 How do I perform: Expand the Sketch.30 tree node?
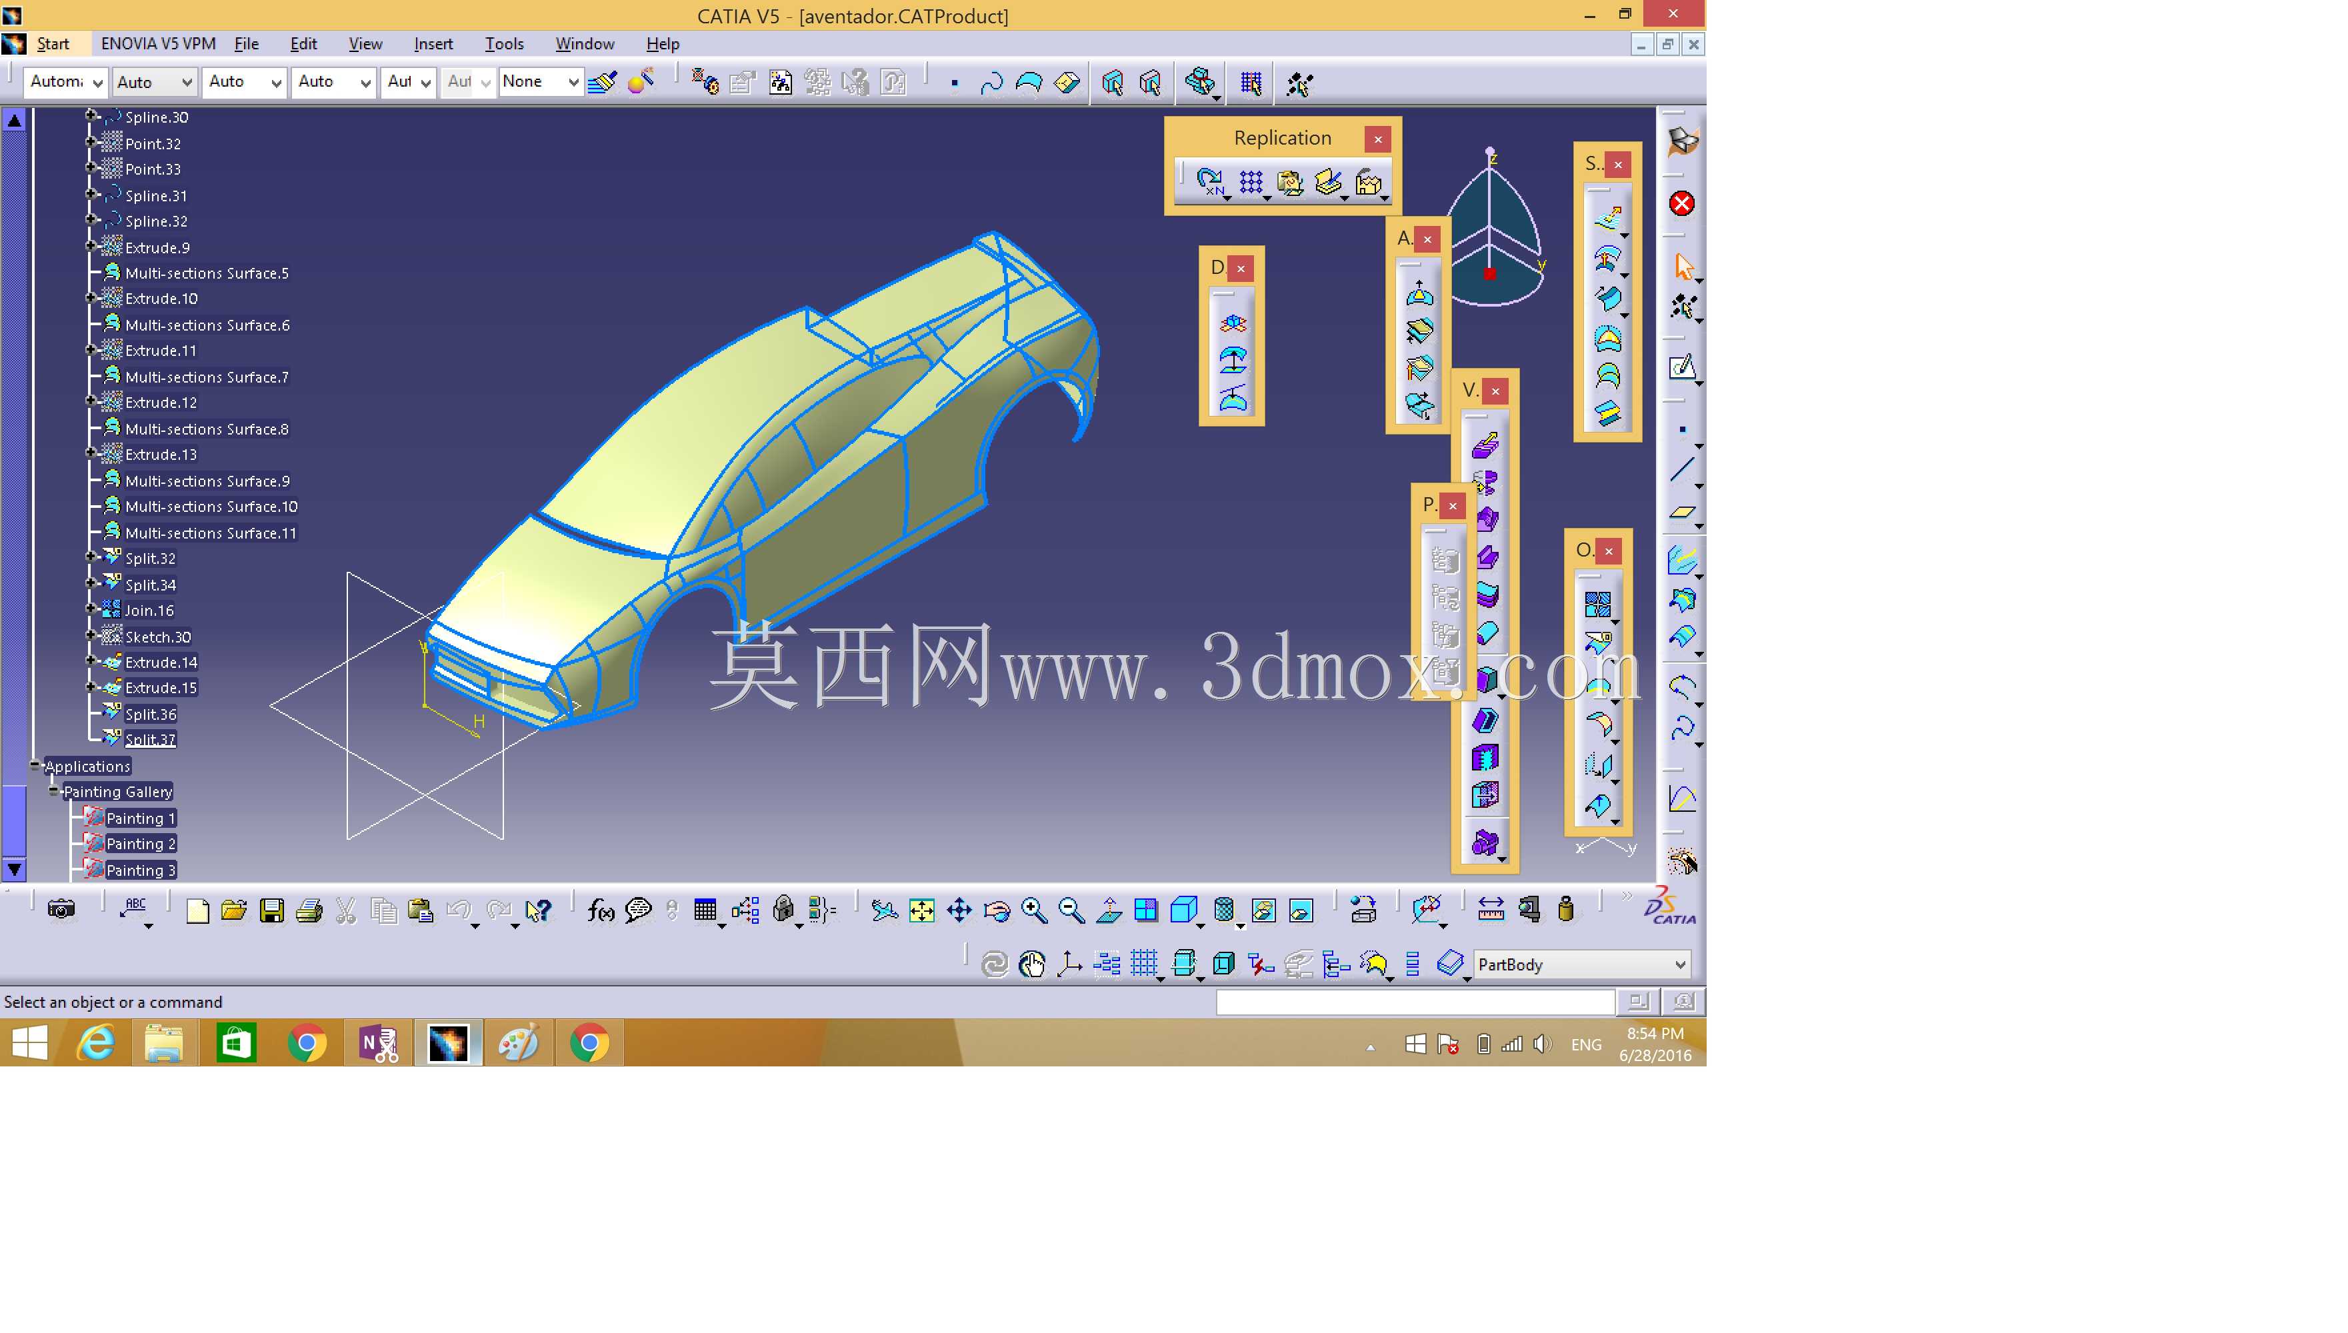coord(91,635)
